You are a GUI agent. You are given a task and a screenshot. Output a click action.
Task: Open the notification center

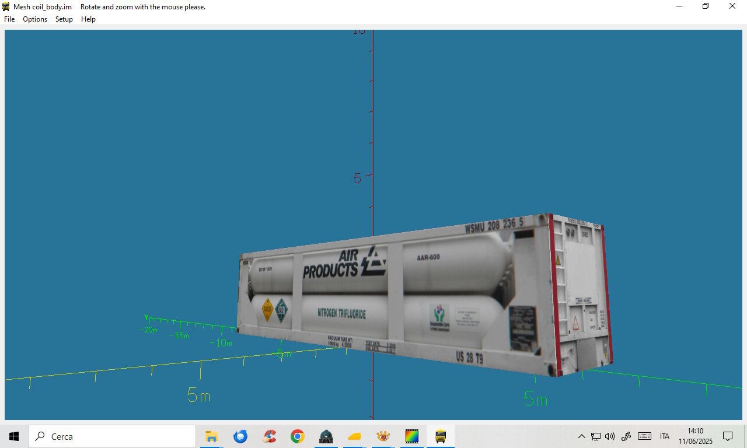point(728,436)
